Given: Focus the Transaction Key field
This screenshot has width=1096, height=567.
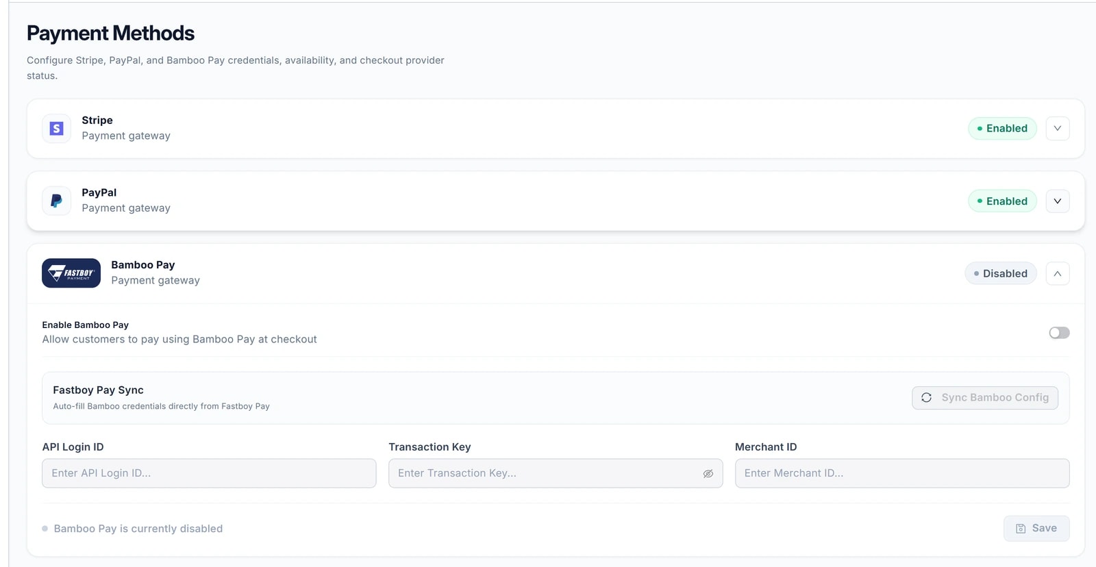Looking at the screenshot, I should 556,473.
